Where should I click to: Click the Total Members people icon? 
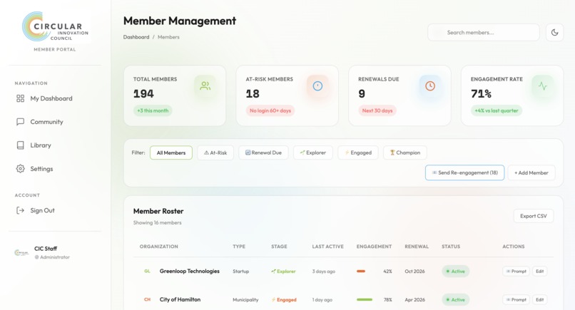(x=205, y=86)
